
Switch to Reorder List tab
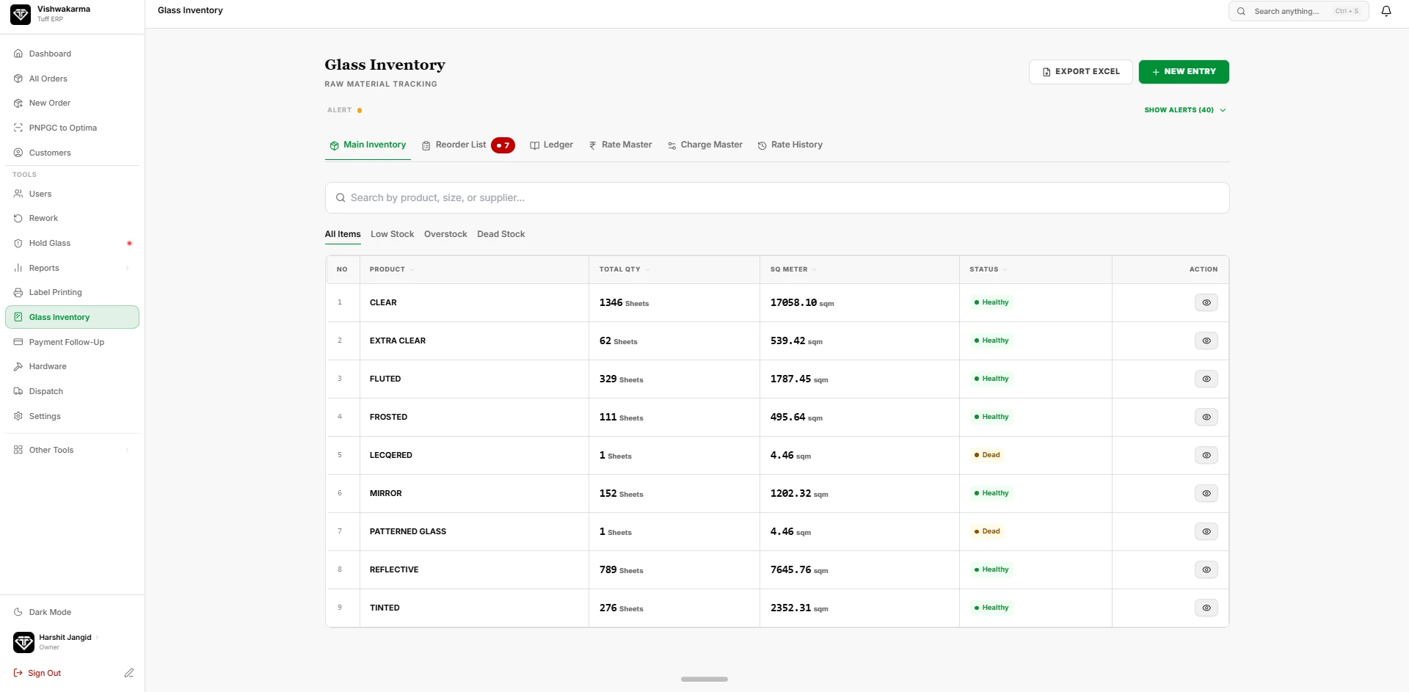tap(468, 145)
